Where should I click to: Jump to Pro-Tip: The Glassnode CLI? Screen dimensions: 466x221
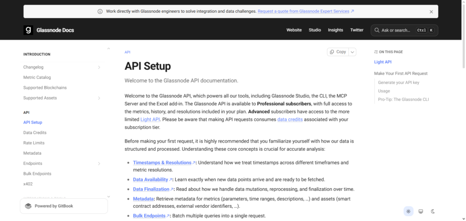pos(403,99)
